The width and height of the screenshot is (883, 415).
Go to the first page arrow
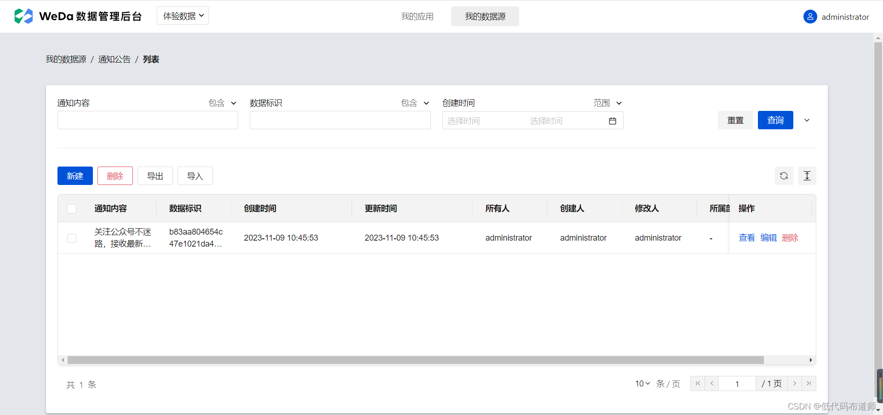click(x=698, y=383)
